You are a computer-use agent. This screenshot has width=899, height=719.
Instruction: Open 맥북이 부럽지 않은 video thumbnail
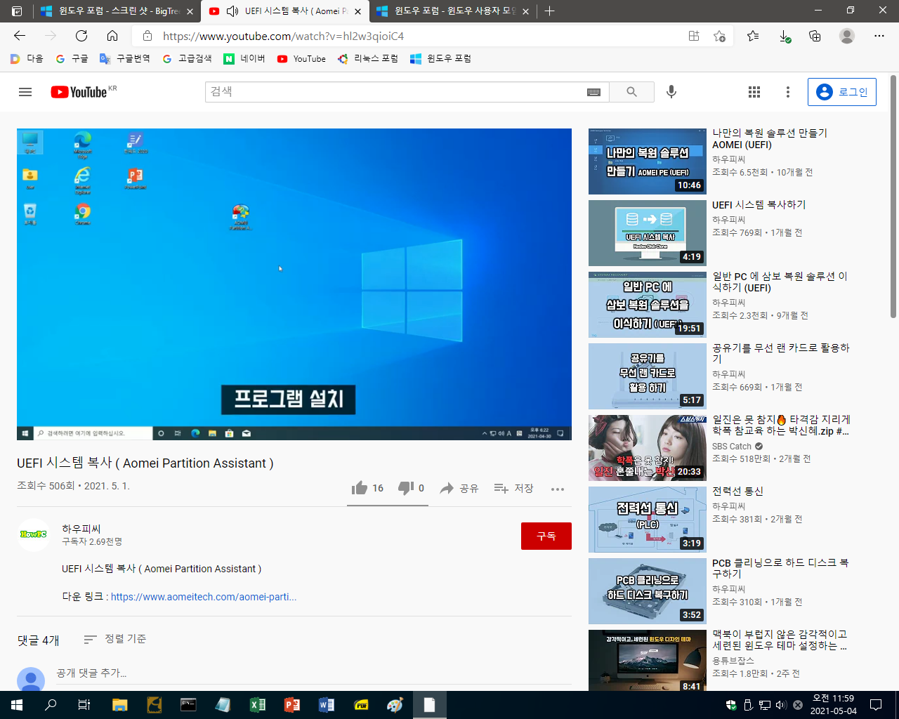point(648,660)
